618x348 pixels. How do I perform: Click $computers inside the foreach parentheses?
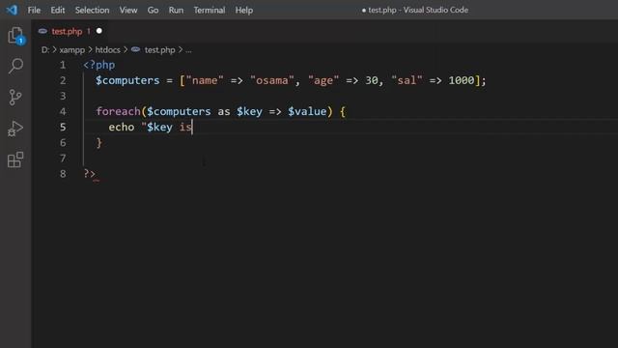179,112
